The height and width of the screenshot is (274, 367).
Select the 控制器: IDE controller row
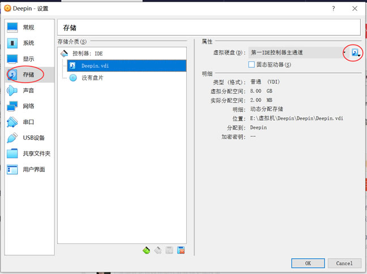(x=122, y=54)
